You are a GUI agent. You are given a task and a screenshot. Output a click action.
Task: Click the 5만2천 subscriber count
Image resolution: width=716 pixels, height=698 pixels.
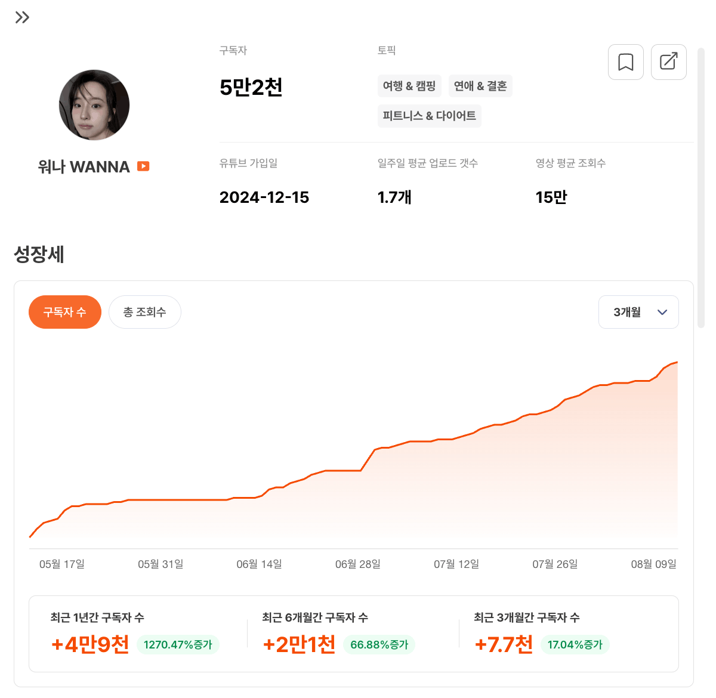coord(251,87)
